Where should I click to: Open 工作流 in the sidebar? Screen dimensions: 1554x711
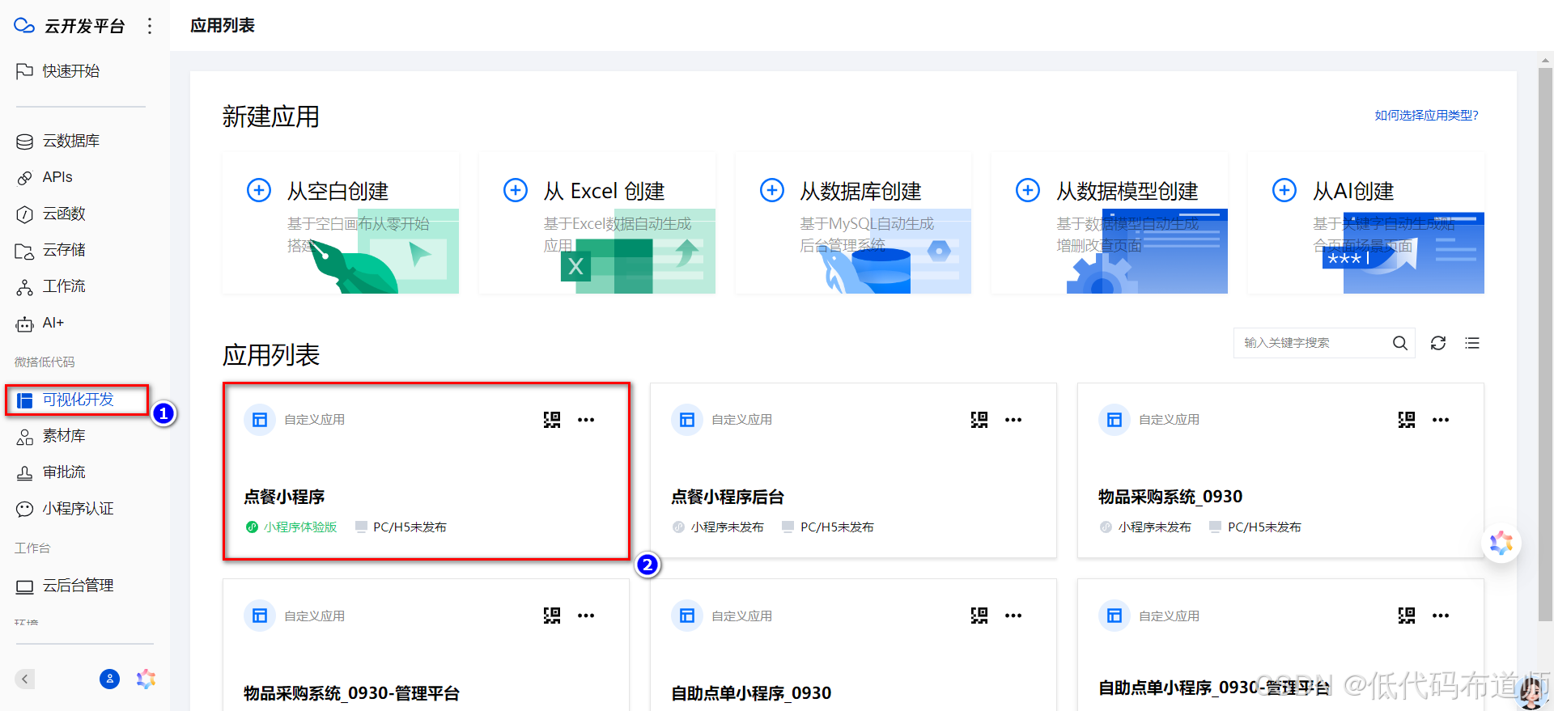tap(50, 286)
